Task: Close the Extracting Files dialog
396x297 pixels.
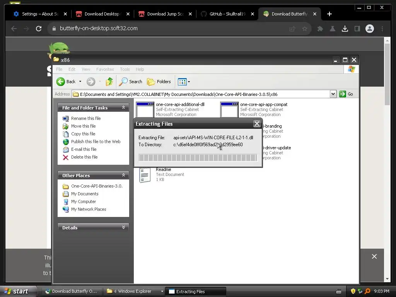Action: pyautogui.click(x=257, y=124)
